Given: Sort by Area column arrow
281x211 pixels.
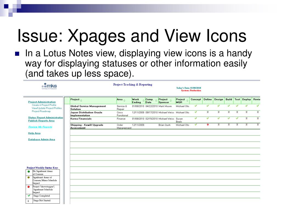Looking at the screenshot, I should click(124, 101).
